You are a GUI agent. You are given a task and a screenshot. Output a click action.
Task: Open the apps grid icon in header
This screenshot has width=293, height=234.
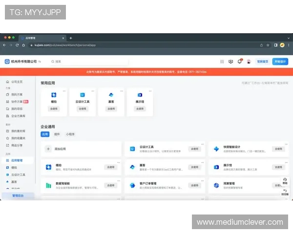pyautogui.click(x=223, y=61)
